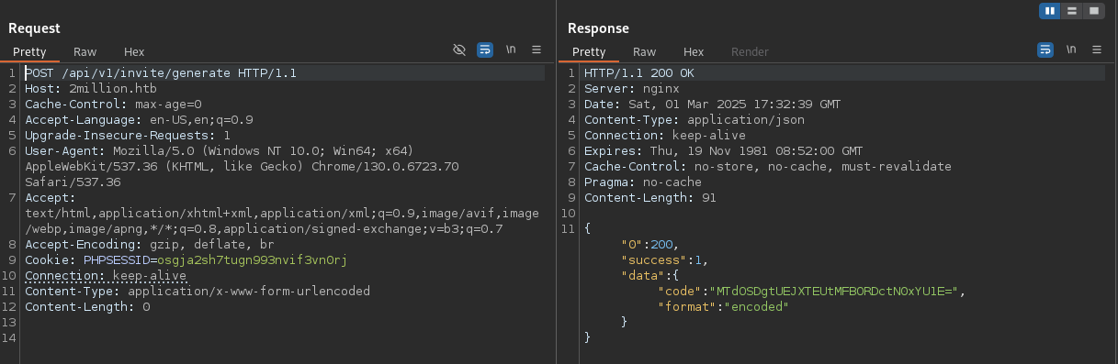Click the Content-Type: application/json response header
The width and height of the screenshot is (1118, 364).
coord(695,119)
